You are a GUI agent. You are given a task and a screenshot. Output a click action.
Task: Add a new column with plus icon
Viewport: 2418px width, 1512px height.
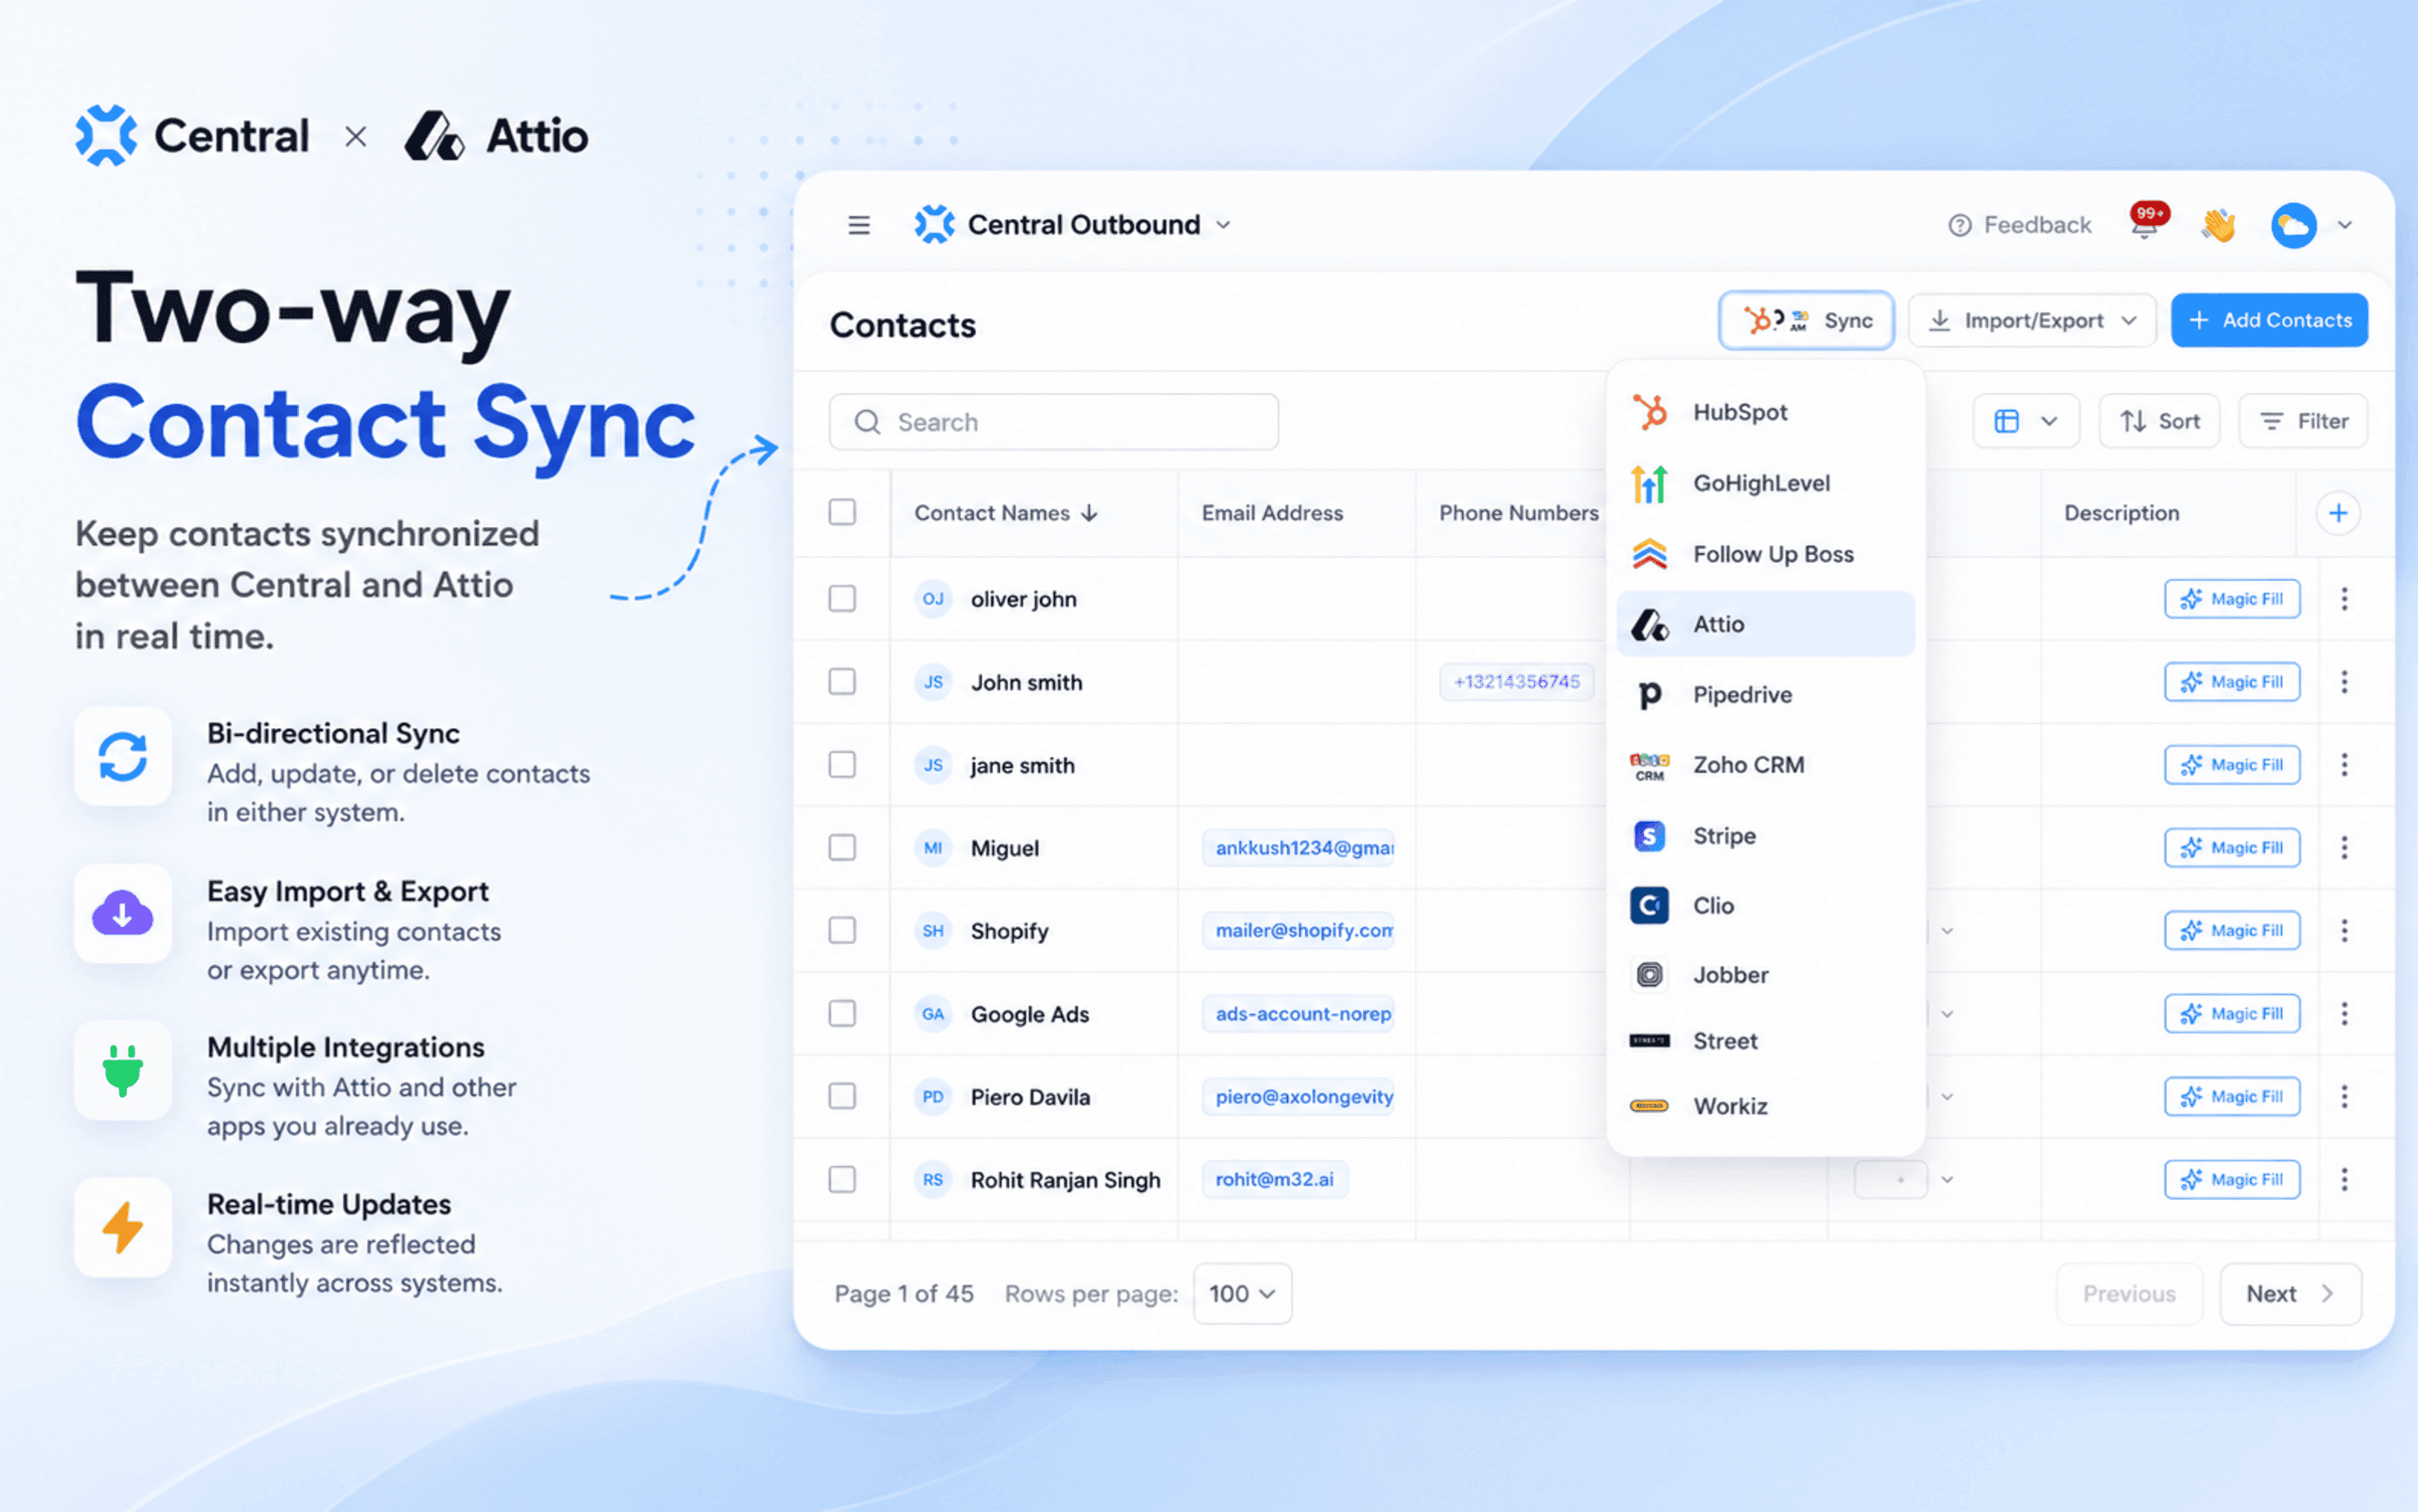(x=2337, y=513)
